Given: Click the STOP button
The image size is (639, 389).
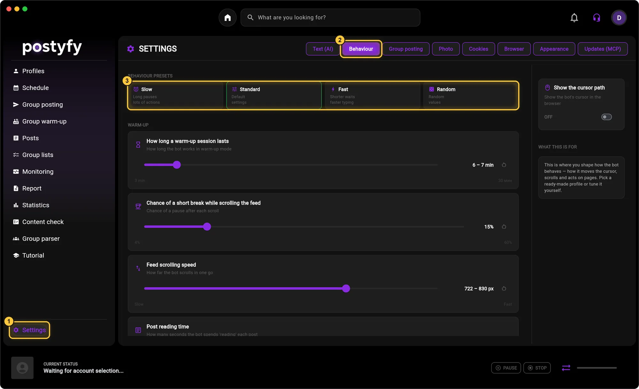Looking at the screenshot, I should tap(537, 368).
